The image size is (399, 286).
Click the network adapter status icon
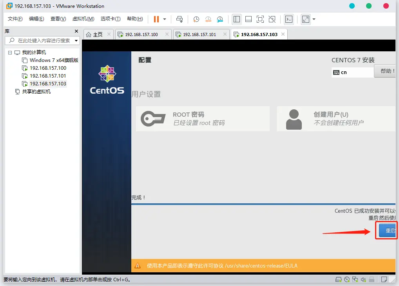[355, 280]
